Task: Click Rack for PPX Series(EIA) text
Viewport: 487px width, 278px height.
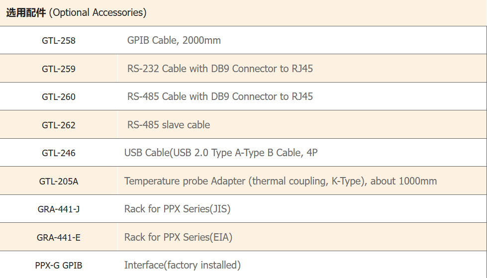Action: [x=178, y=237]
